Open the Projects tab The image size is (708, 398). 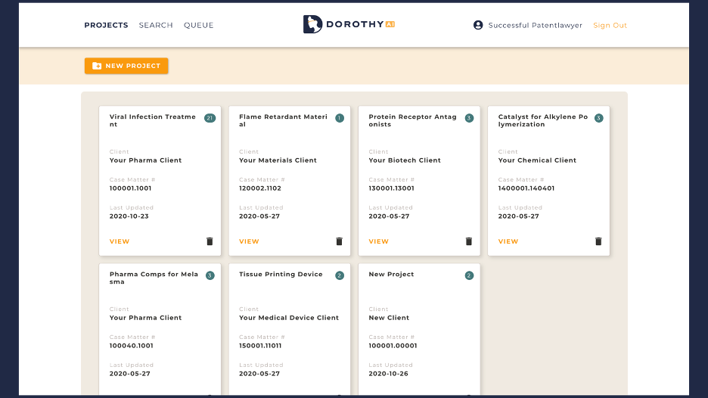click(x=106, y=25)
